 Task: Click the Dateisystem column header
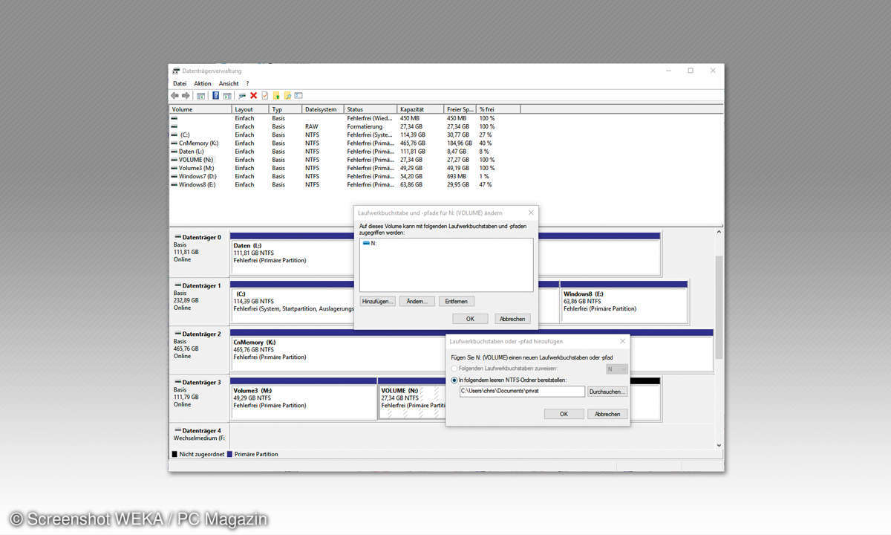click(323, 109)
